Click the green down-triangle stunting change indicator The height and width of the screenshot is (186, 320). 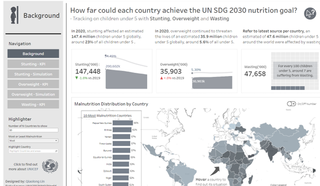76,78
